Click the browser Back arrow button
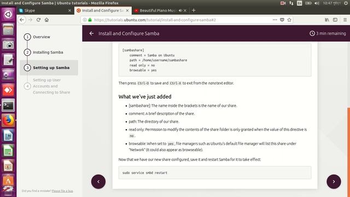350x197 pixels. 22,20
